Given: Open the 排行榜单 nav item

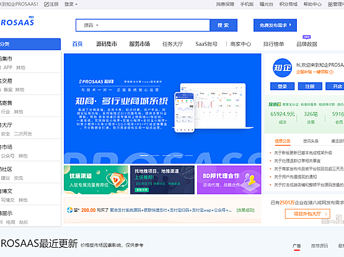Looking at the screenshot, I should (273, 44).
